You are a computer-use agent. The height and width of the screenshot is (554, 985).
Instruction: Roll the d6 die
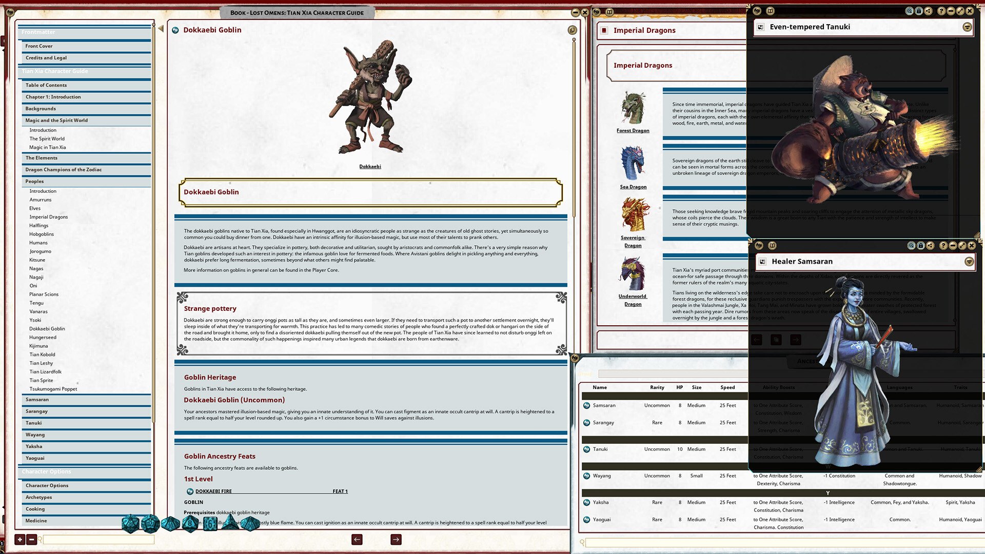(x=210, y=524)
